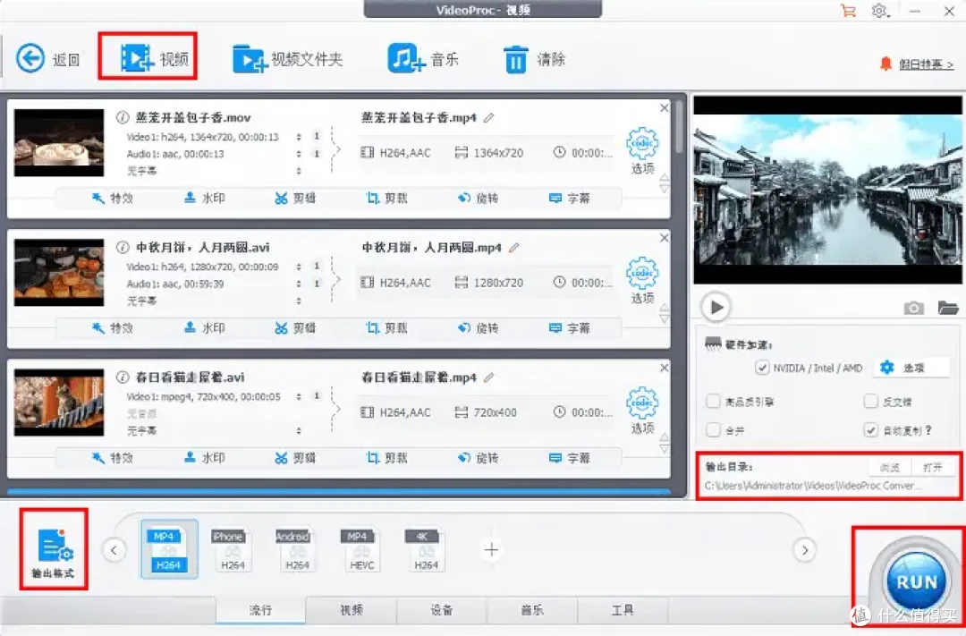Open codec 选项 for 中秋月饼，人月两圆.mp4
The image size is (966, 636).
click(642, 281)
